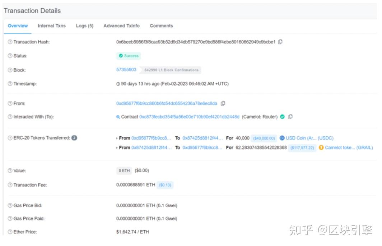The height and width of the screenshot is (246, 382).
Task: Expand the GRAIL transfer row arrow
Action: point(117,148)
